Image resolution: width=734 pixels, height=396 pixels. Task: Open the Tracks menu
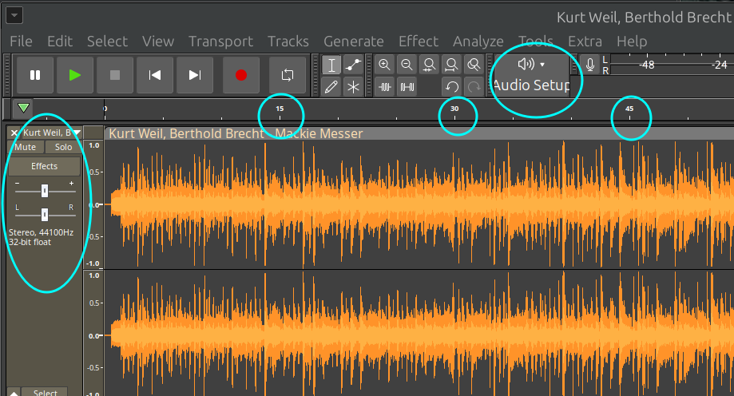[288, 42]
